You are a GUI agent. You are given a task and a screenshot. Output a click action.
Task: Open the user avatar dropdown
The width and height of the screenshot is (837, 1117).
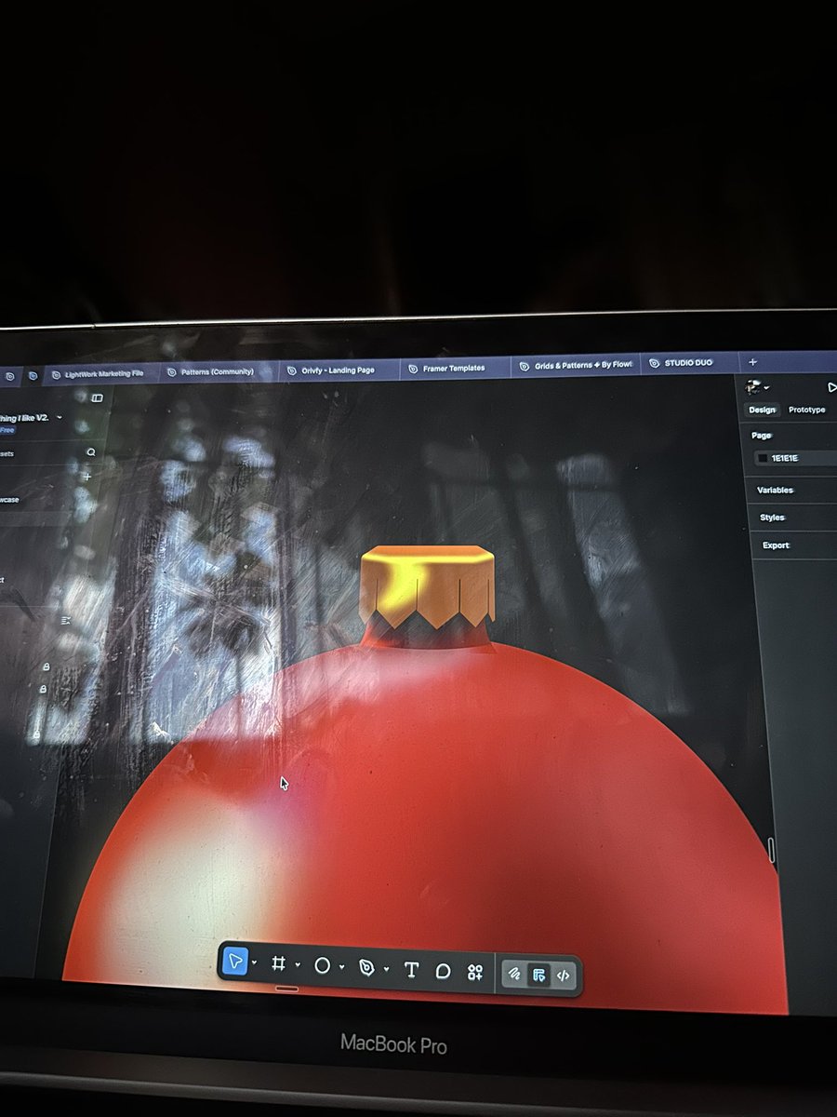tap(756, 386)
